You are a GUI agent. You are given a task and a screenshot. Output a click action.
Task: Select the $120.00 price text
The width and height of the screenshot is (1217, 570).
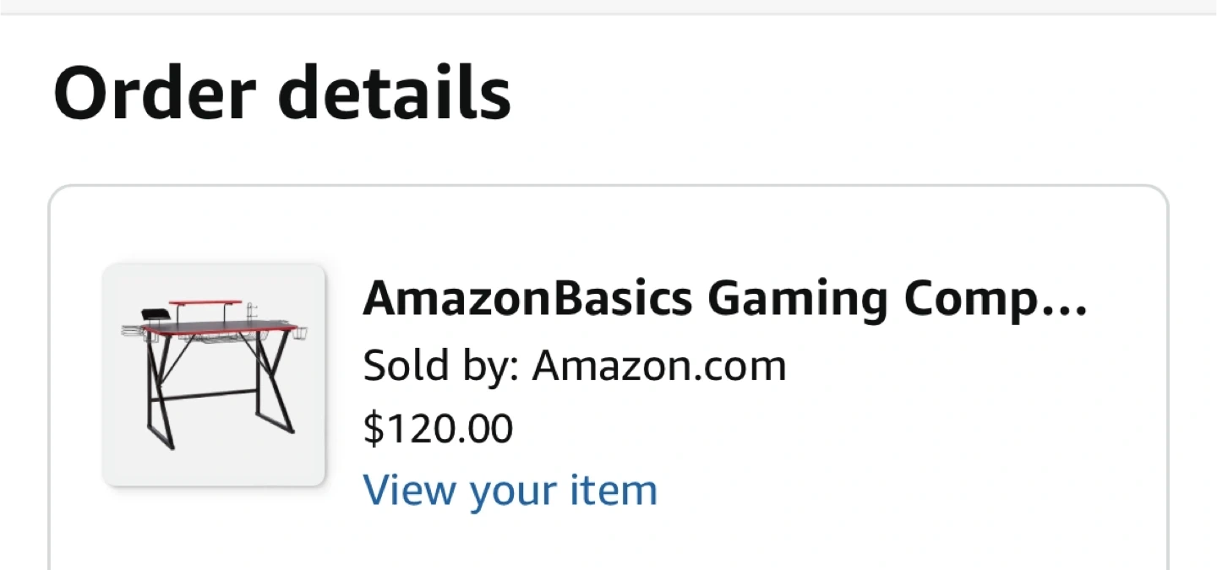(x=438, y=428)
